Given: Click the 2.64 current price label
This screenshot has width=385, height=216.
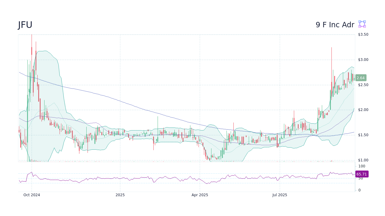Looking at the screenshot, I should (x=361, y=78).
